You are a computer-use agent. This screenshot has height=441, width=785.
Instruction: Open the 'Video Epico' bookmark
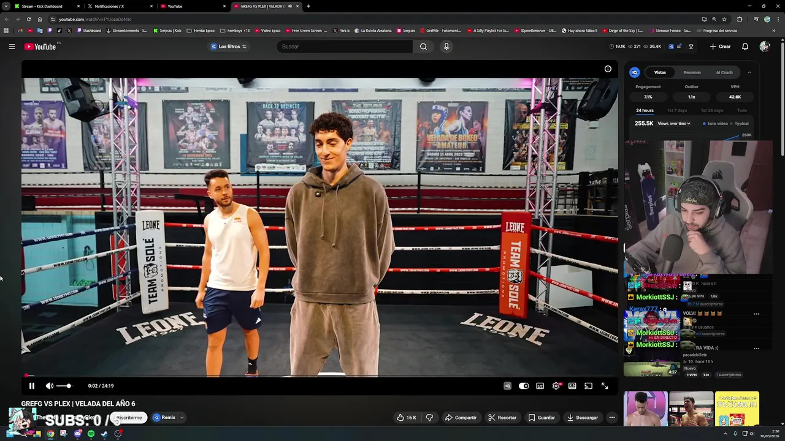[267, 31]
